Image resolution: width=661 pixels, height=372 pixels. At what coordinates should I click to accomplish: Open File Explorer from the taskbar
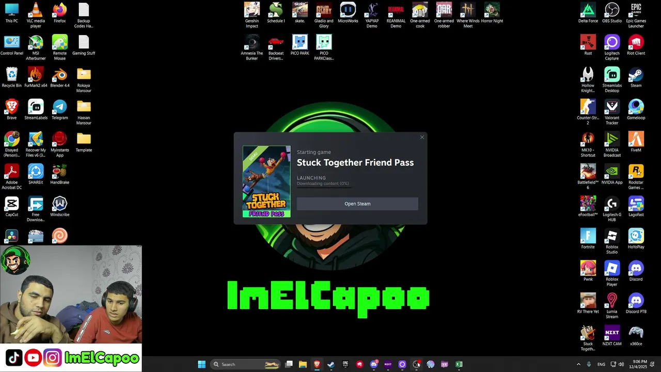(x=303, y=364)
